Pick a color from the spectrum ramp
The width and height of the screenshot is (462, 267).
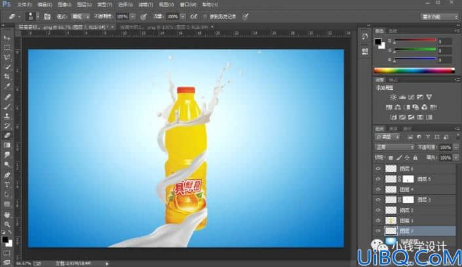click(x=414, y=70)
